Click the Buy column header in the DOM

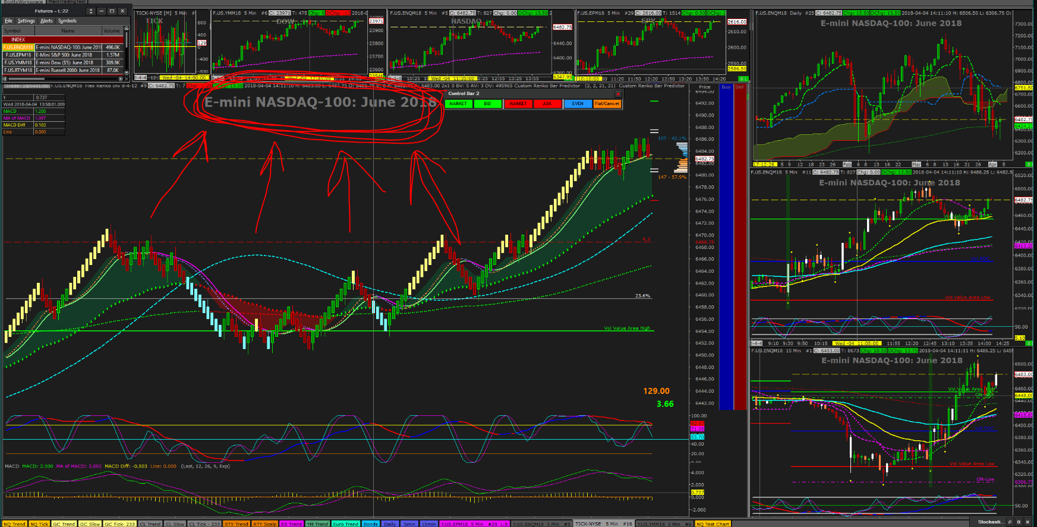pos(726,87)
